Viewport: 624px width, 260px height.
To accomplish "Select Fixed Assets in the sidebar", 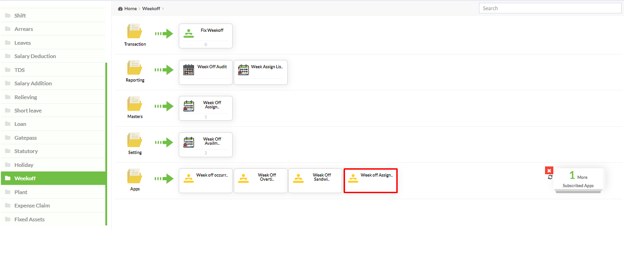I will pyautogui.click(x=53, y=219).
